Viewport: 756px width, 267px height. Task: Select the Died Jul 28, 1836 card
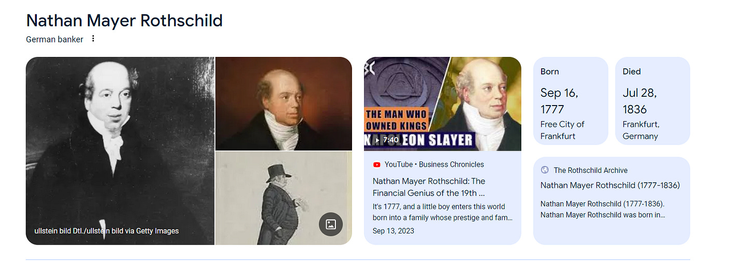tap(653, 101)
